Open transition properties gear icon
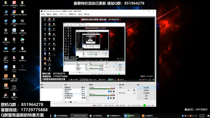The height and width of the screenshot is (118, 210). [x=134, y=90]
